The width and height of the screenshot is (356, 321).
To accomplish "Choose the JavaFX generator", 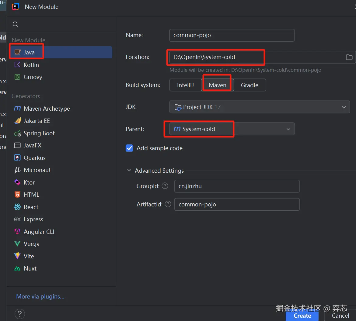I will coord(62,145).
